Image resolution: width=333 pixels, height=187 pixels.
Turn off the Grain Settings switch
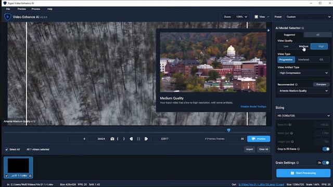(326, 163)
